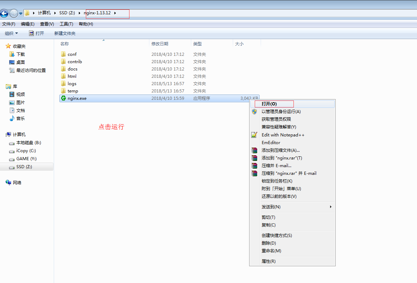417x283 pixels.
Task: Select the contrib folder icon
Action: pos(63,62)
